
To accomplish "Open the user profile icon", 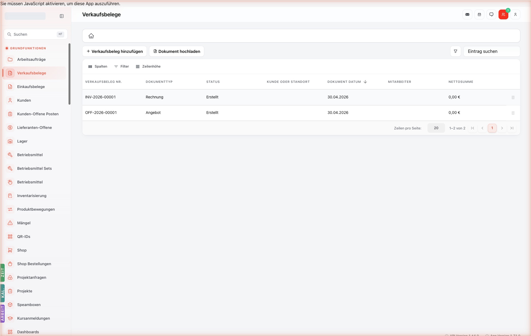I will (x=515, y=14).
